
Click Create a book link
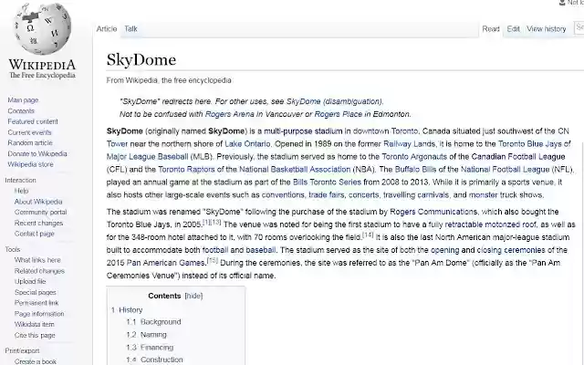(x=35, y=361)
